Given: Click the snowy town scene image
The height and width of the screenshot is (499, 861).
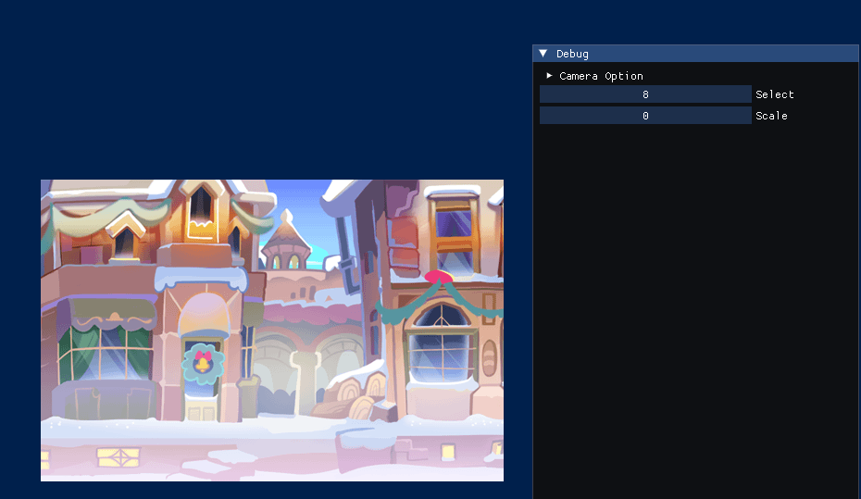Looking at the screenshot, I should [272, 331].
